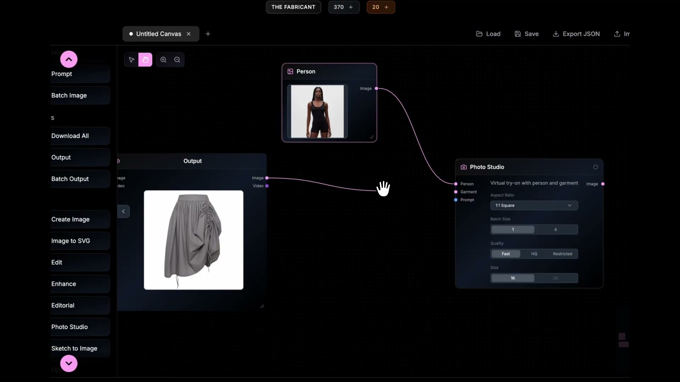
Task: Activate the hand pan tool
Action: [x=145, y=59]
